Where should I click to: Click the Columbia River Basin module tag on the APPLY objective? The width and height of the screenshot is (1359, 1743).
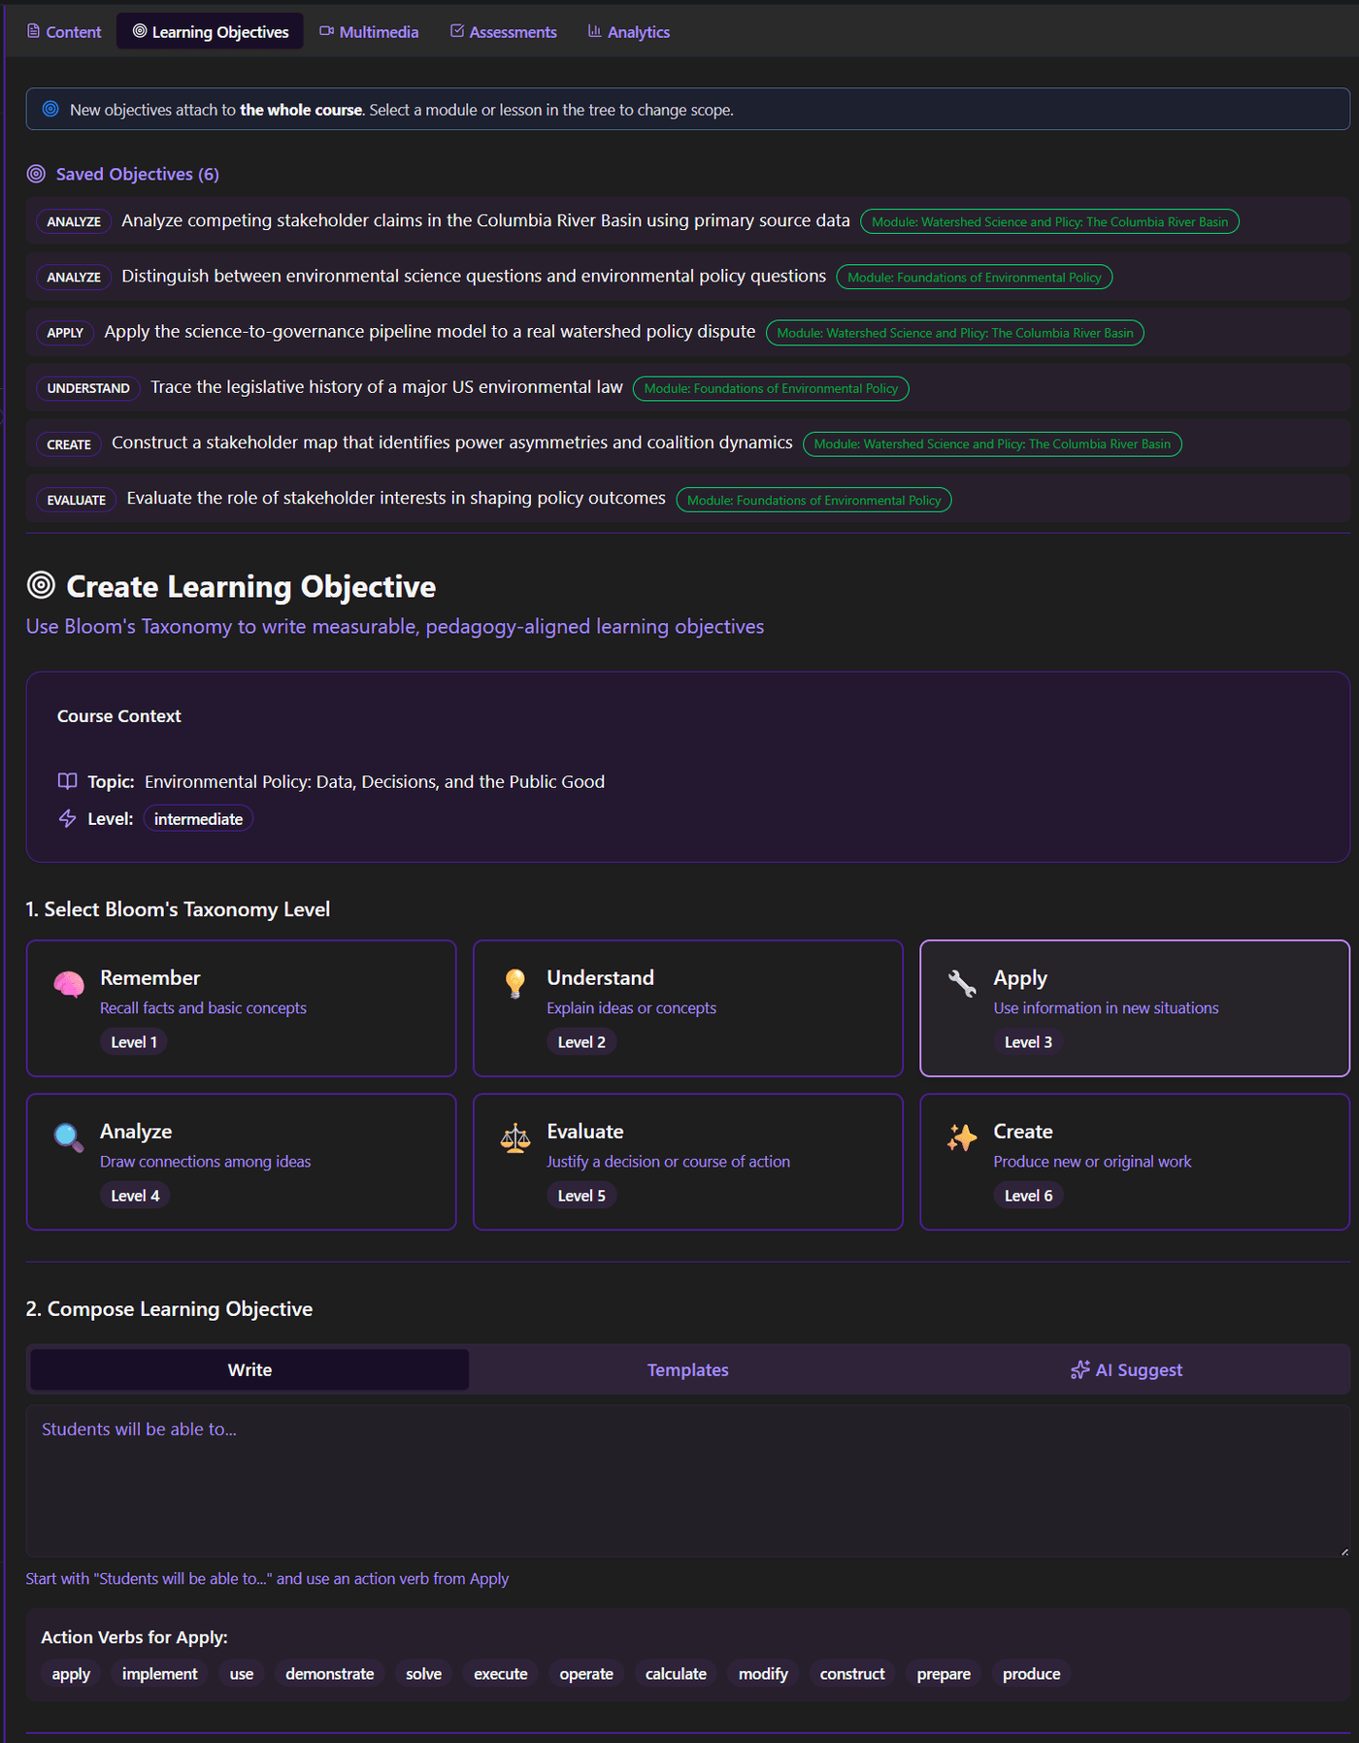click(x=955, y=333)
